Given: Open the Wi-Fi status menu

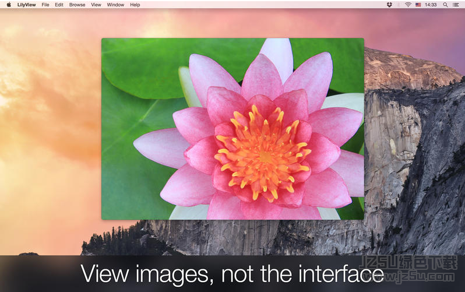Looking at the screenshot, I should (x=408, y=5).
